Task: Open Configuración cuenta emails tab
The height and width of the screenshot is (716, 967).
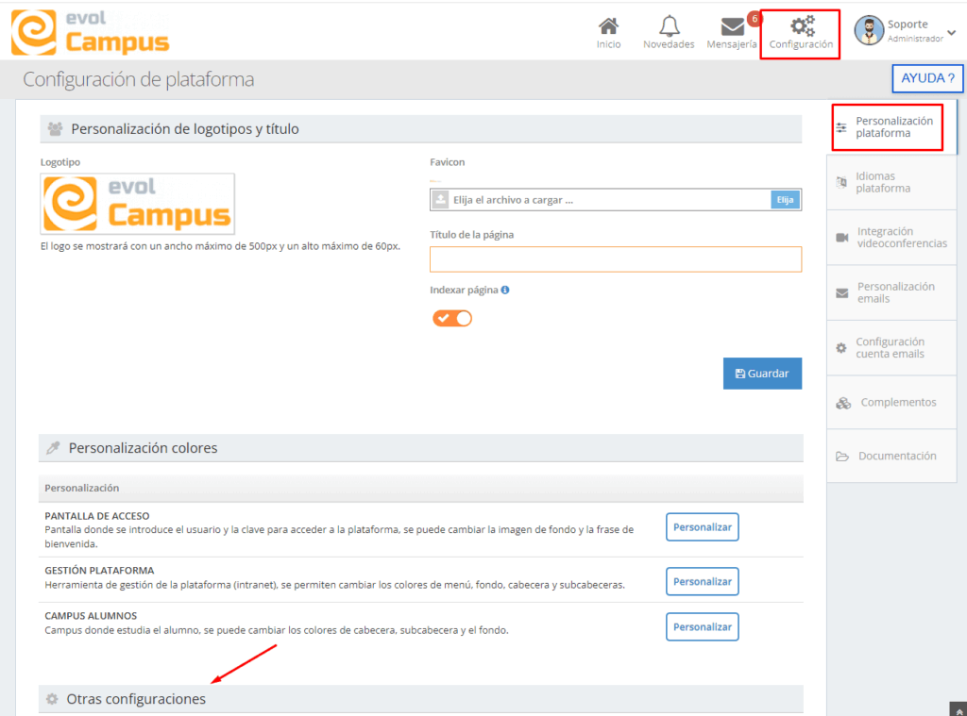Action: click(x=891, y=348)
